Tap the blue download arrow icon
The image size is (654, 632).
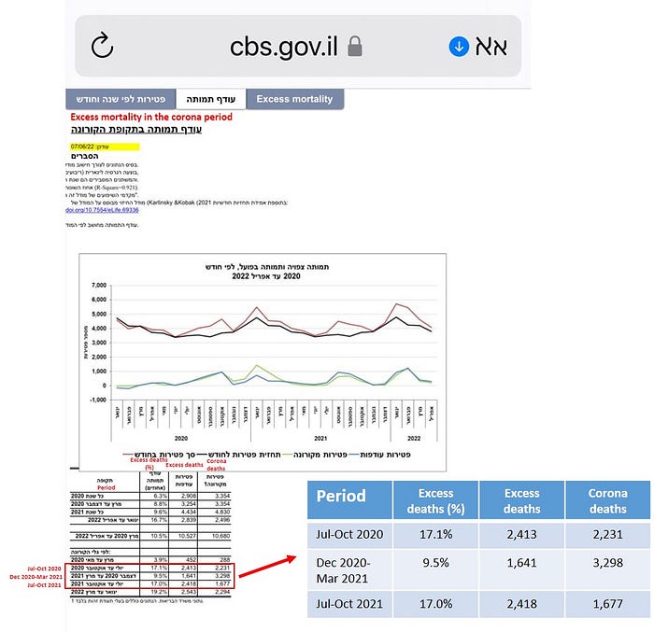[459, 47]
